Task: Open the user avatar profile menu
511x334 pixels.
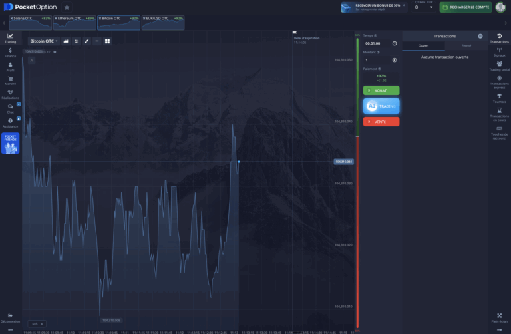Action: pos(500,7)
